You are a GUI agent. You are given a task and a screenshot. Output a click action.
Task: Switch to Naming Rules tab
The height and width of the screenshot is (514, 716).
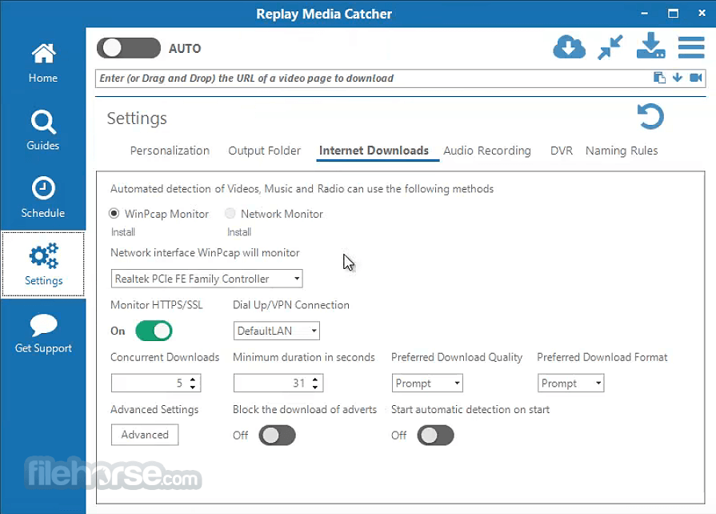pos(622,151)
